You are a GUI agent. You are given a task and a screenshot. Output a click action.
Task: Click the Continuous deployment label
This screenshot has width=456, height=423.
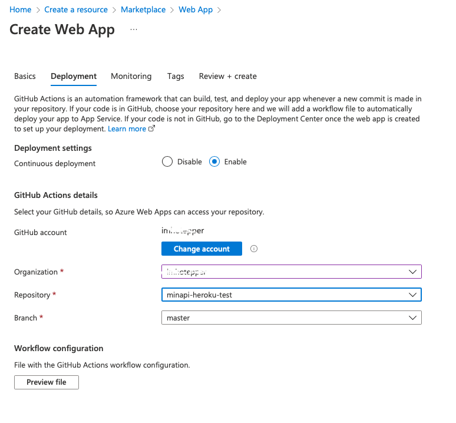[x=55, y=163]
